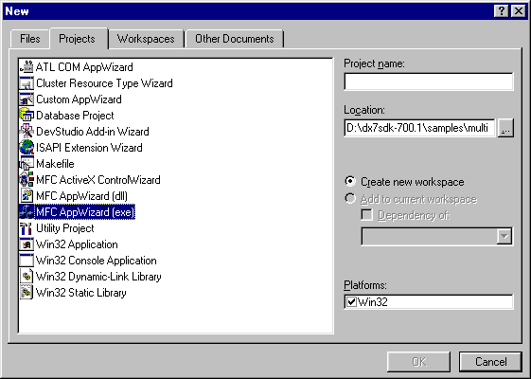This screenshot has height=379, width=531.
Task: Click the MFC ActiveX ControlWizard icon
Action: pos(27,180)
